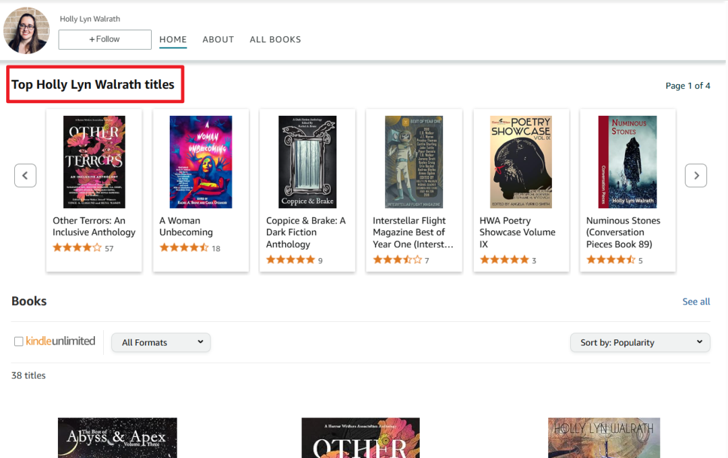The image size is (728, 458).
Task: View star rating for Other Terrors (57 reviews)
Action: [x=77, y=248]
